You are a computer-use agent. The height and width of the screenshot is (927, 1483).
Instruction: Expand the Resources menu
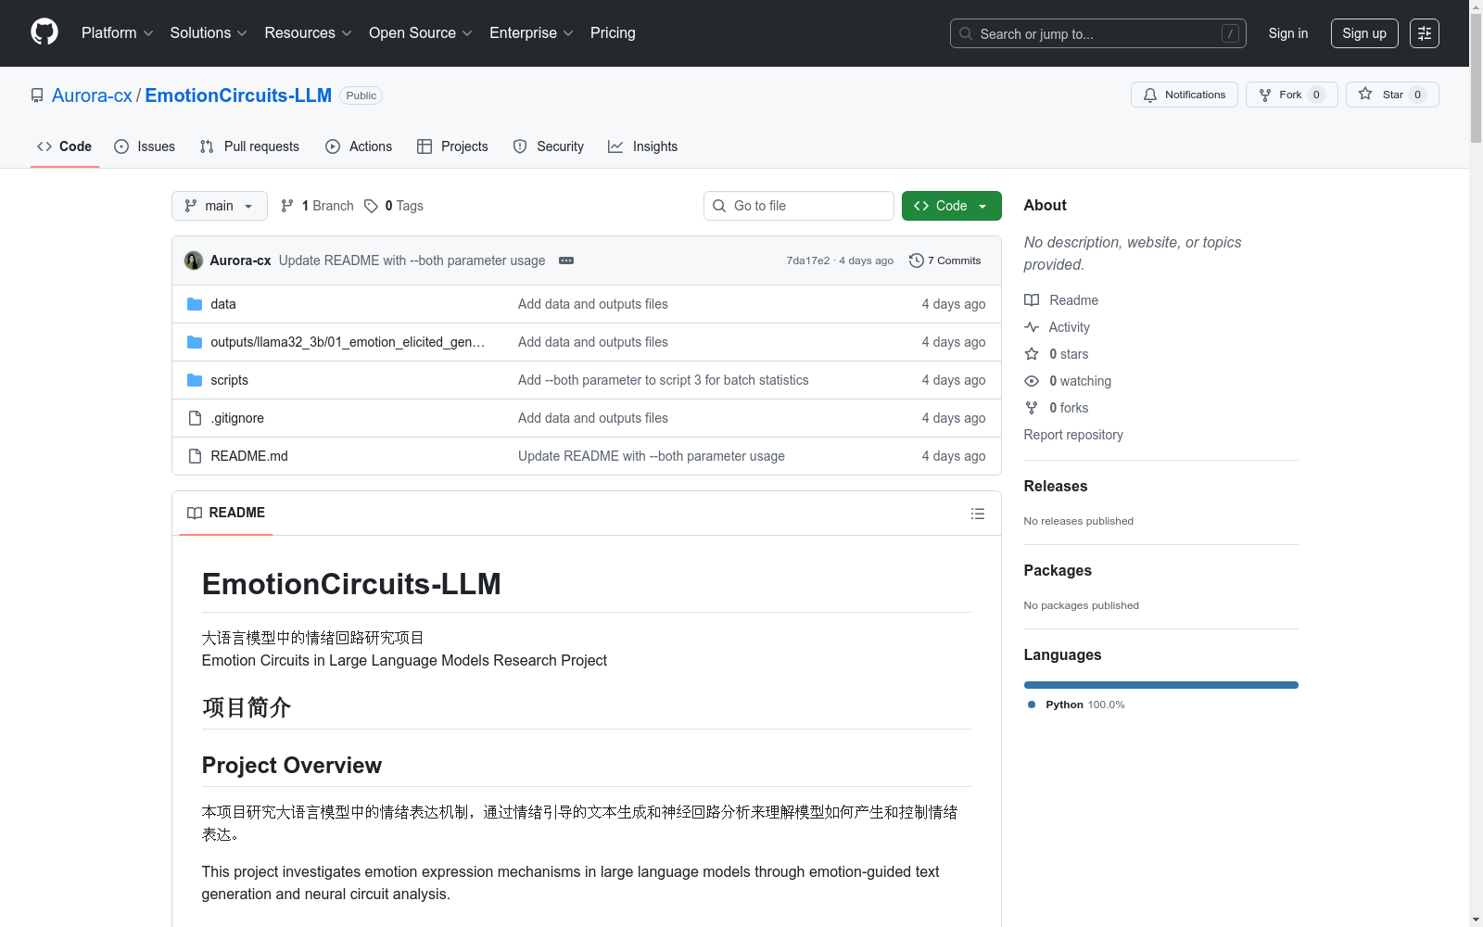pyautogui.click(x=308, y=33)
